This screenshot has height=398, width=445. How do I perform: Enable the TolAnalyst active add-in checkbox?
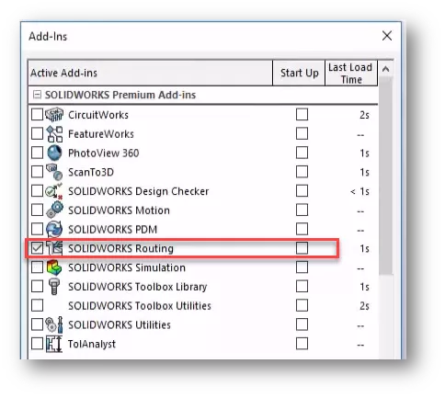click(37, 344)
